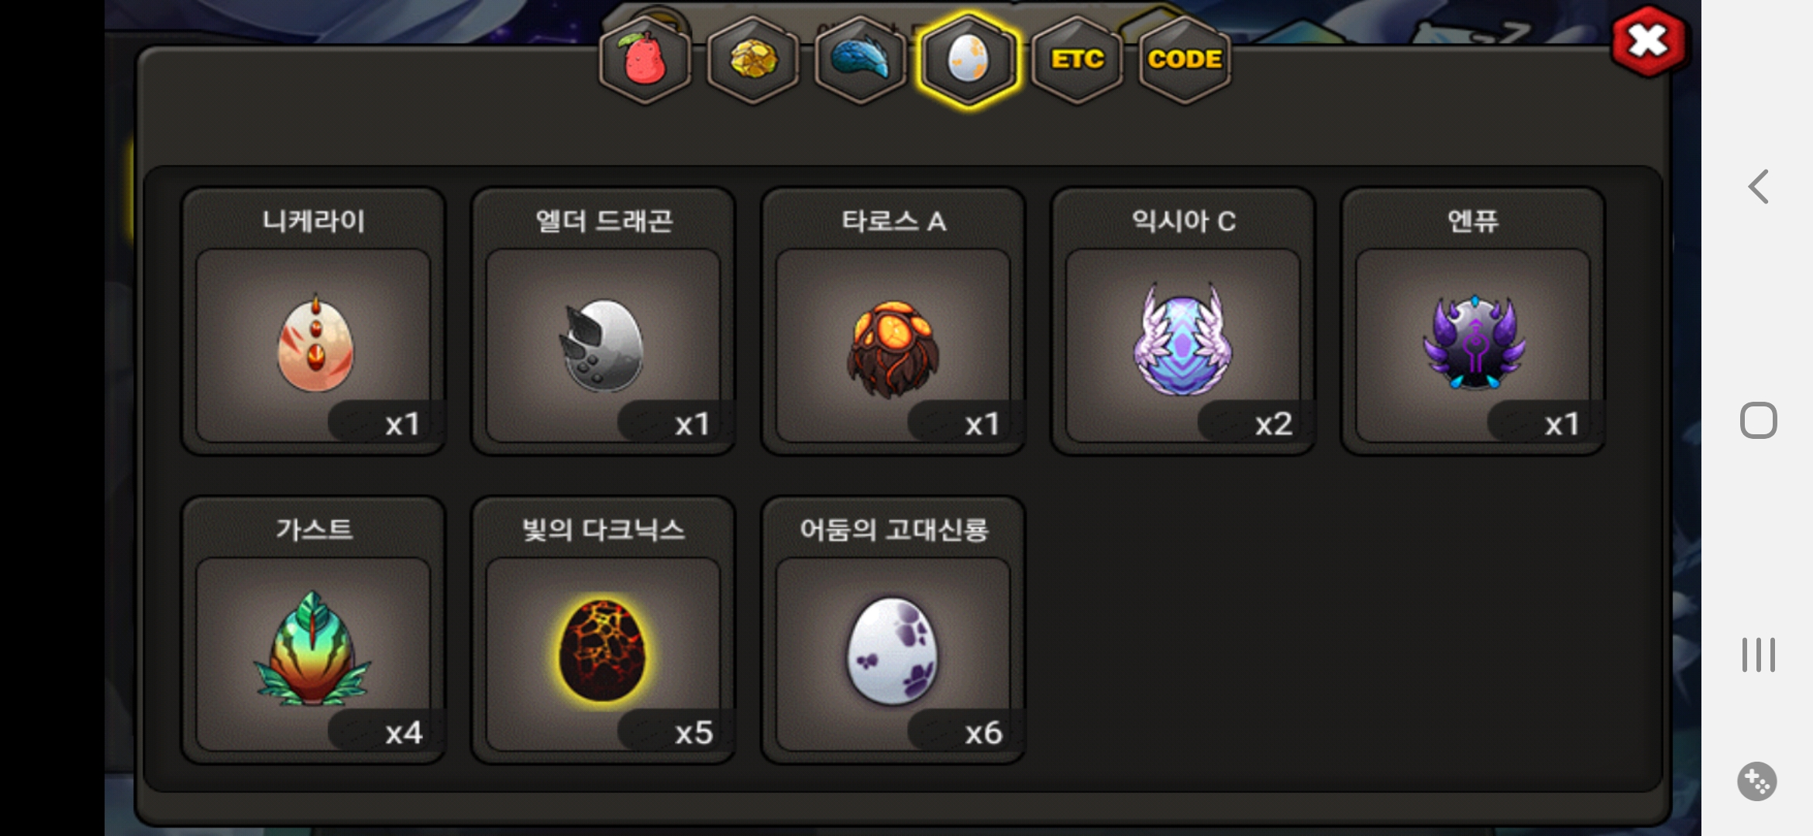Open the red fruit food tab
This screenshot has width=1813, height=836.
(645, 59)
